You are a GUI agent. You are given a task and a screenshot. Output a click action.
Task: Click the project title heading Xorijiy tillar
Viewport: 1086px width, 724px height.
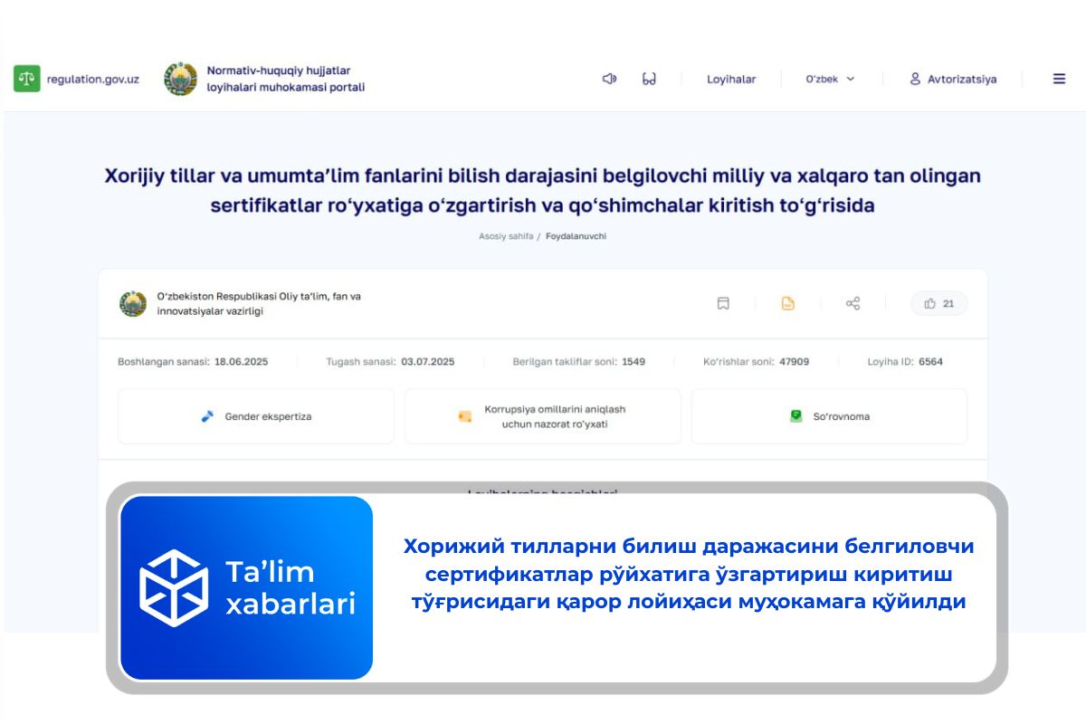(543, 190)
